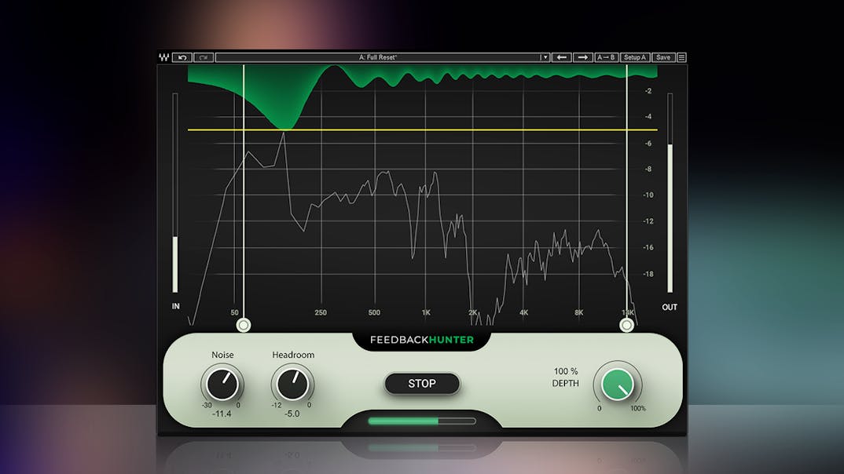The height and width of the screenshot is (474, 844).
Task: Copy setup A to B
Action: [606, 57]
